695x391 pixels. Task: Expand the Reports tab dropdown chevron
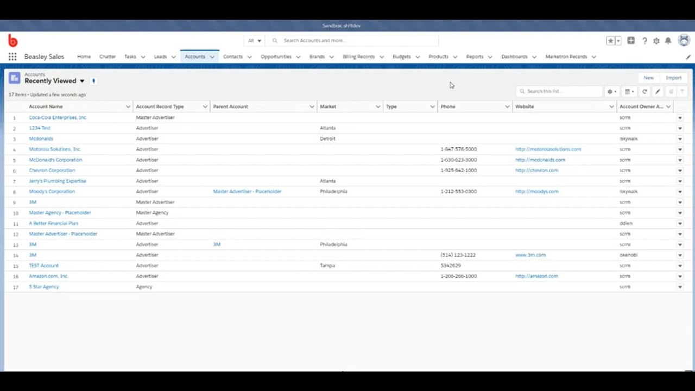pyautogui.click(x=490, y=57)
